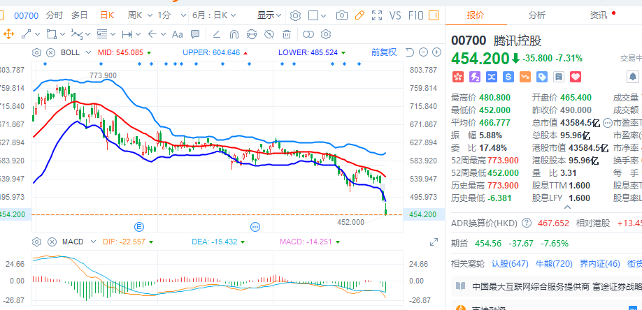Collapse quote details with up chevron

(567, 207)
